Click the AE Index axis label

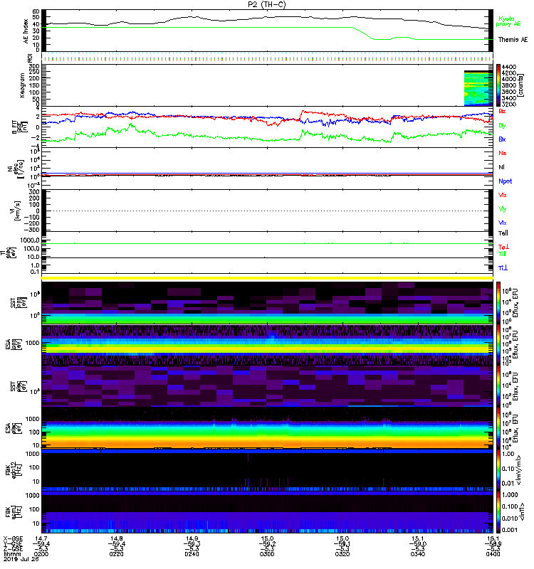(x=26, y=31)
